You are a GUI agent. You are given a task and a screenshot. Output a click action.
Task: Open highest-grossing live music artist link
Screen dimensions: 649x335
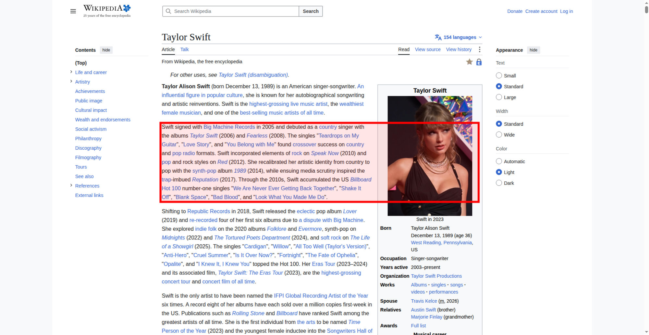point(288,104)
